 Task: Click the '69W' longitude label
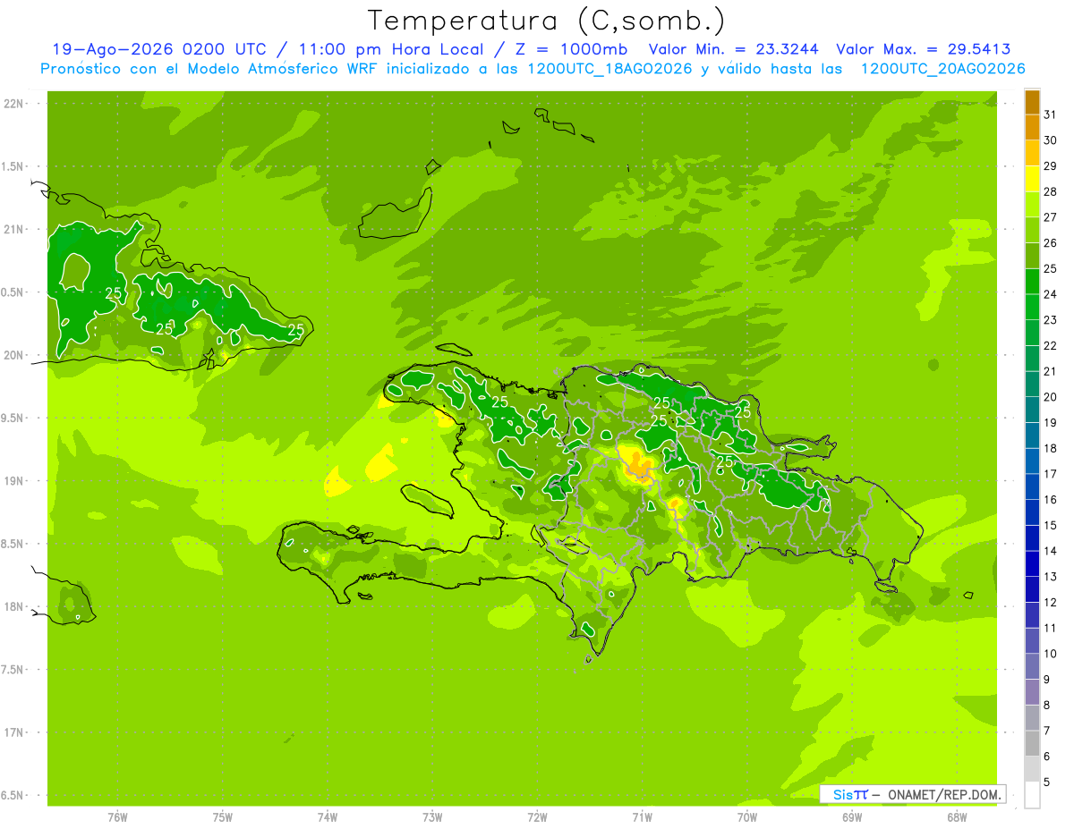[852, 817]
